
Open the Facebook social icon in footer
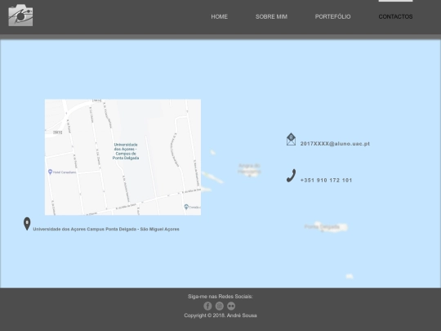click(207, 306)
